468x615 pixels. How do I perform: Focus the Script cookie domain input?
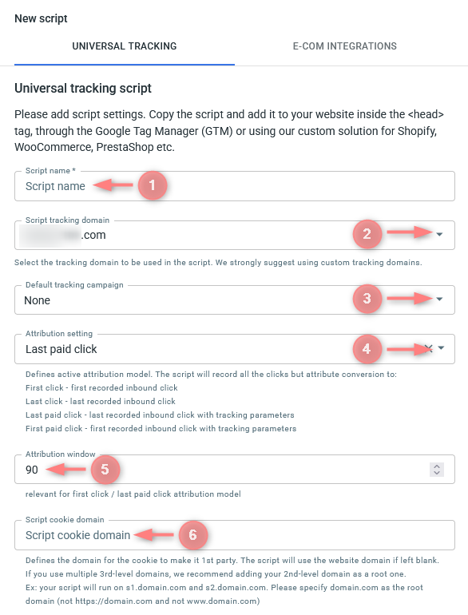click(x=235, y=535)
